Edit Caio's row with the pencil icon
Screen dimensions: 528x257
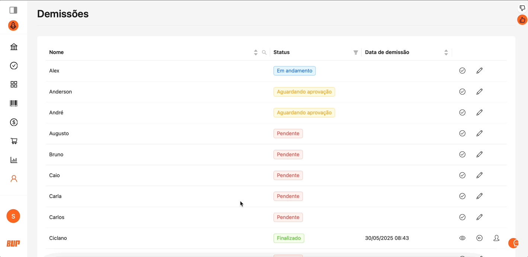pyautogui.click(x=480, y=175)
